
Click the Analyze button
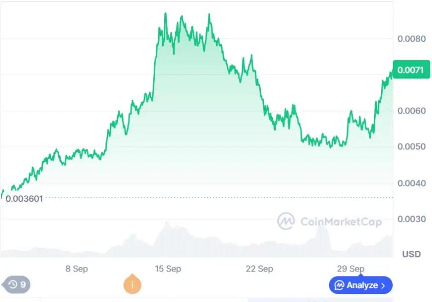click(361, 285)
